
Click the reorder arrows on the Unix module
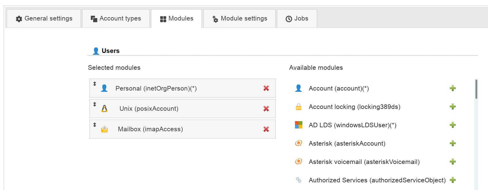point(95,104)
